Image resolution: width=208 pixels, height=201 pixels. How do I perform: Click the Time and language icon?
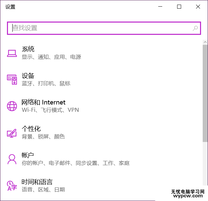12,186
